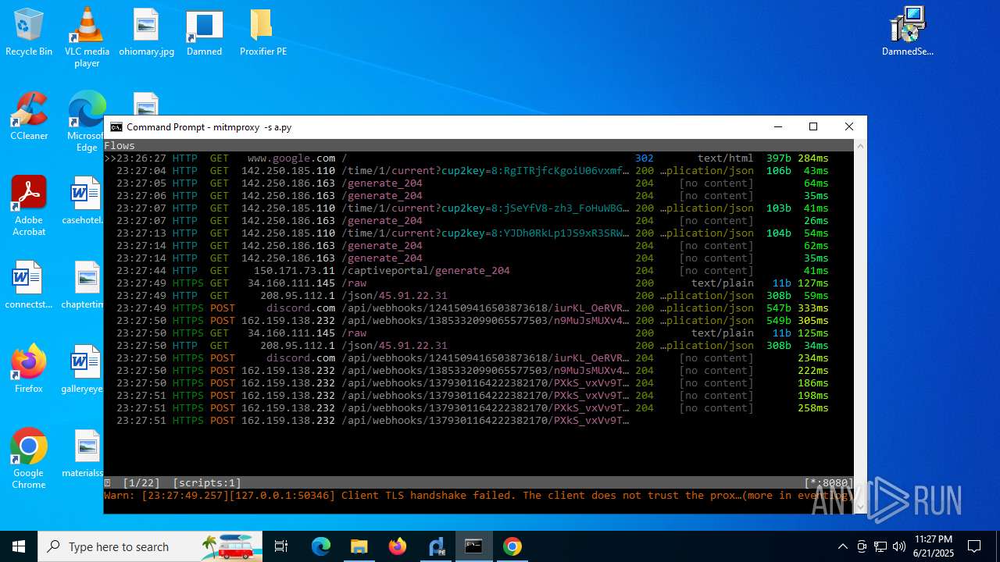Screen dimensions: 1000x562
Task: Click the [*:8080] listen port indicator
Action: click(828, 483)
